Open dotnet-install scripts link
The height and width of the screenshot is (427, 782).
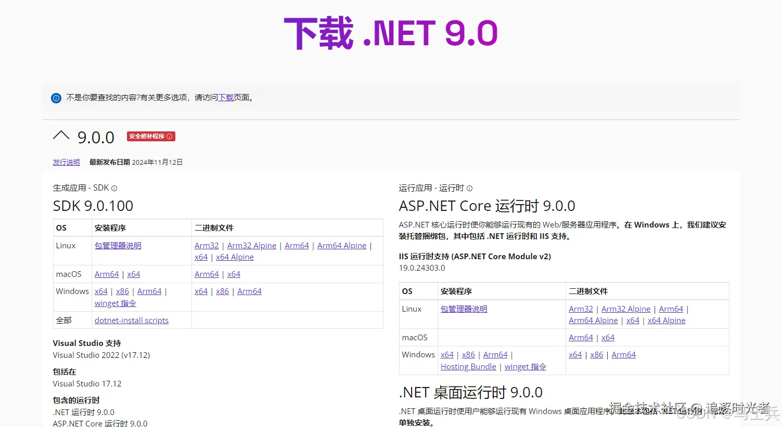132,321
